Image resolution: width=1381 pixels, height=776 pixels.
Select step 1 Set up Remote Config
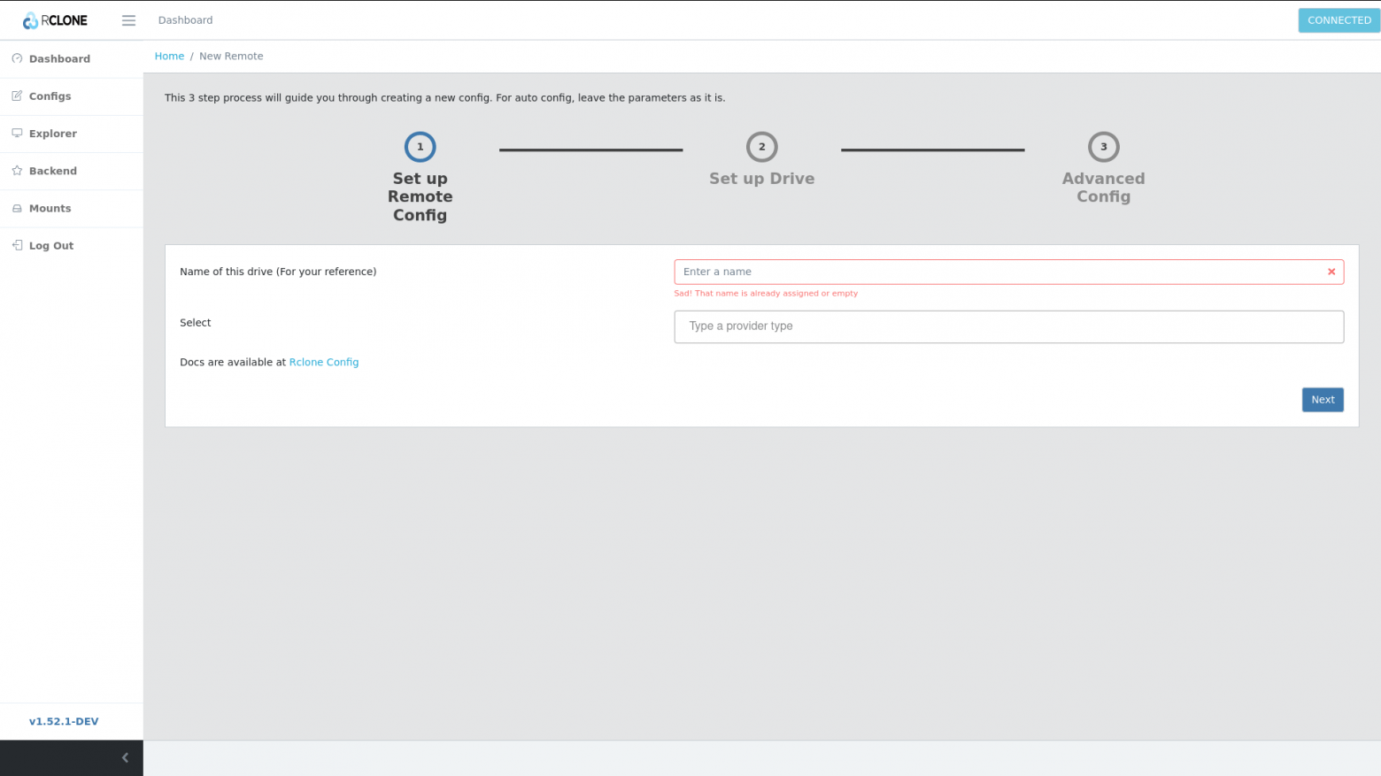click(420, 148)
